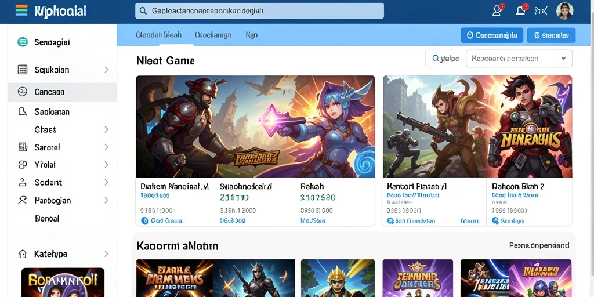The width and height of the screenshot is (594, 297).
Task: Select the Ngn tab
Action: (x=252, y=35)
